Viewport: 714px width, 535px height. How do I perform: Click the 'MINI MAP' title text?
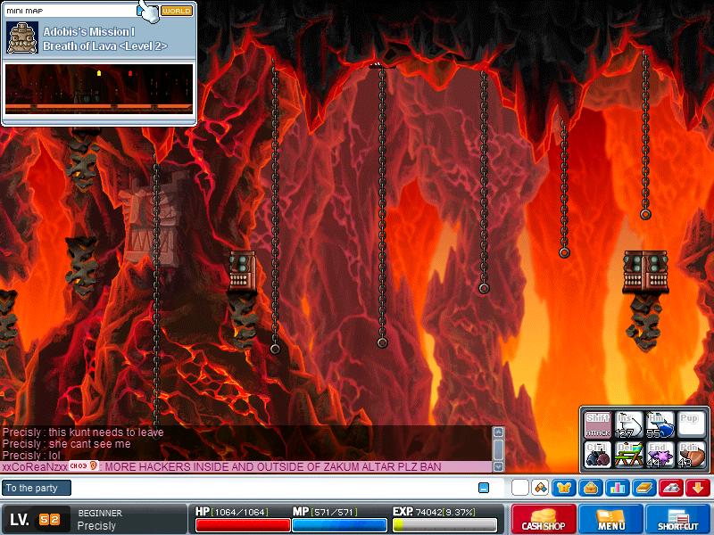point(25,11)
